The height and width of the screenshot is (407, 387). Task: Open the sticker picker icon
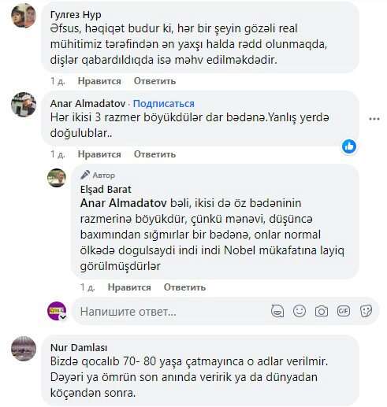coord(366,311)
